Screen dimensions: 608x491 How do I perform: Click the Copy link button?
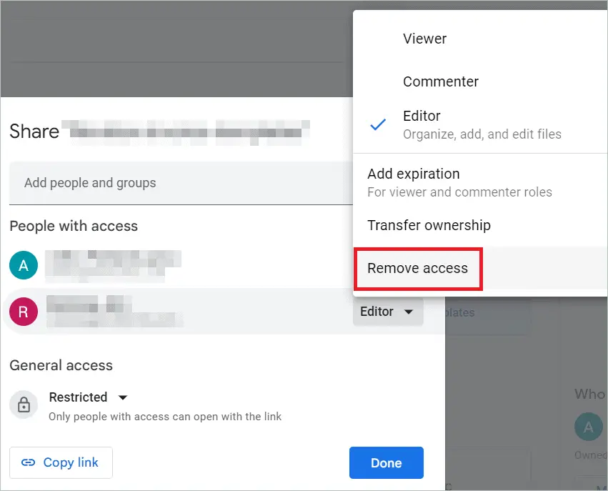(61, 462)
